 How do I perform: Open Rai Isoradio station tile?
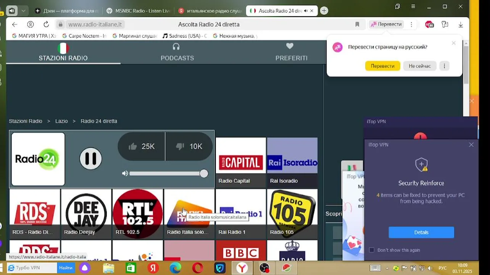pyautogui.click(x=292, y=163)
